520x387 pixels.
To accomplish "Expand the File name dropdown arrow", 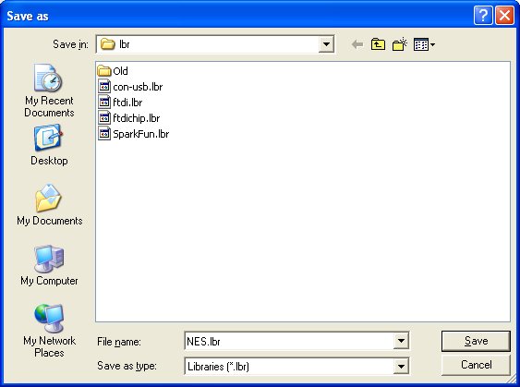I will click(401, 341).
